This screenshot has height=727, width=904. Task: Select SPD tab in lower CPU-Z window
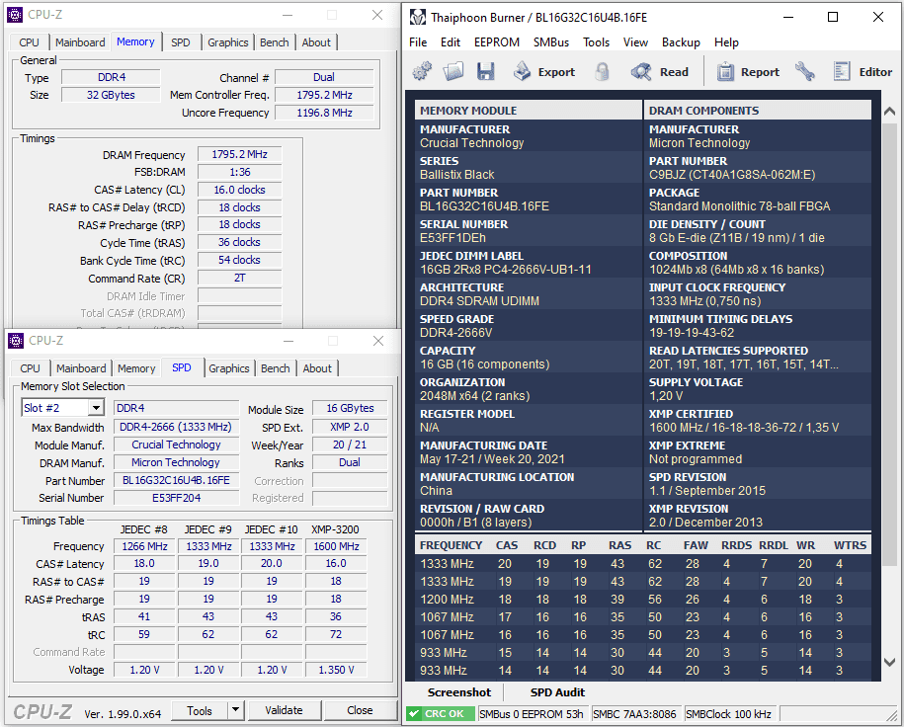coord(182,367)
